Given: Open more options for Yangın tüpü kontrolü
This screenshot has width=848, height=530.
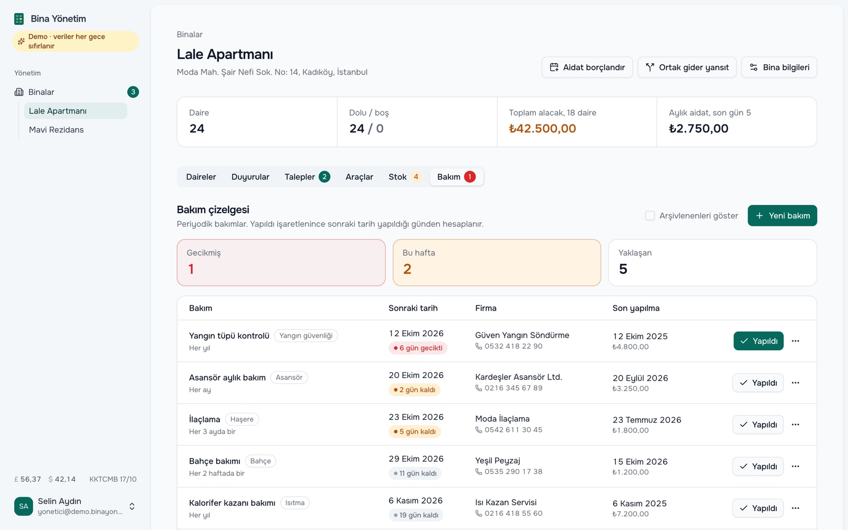Looking at the screenshot, I should click(795, 341).
